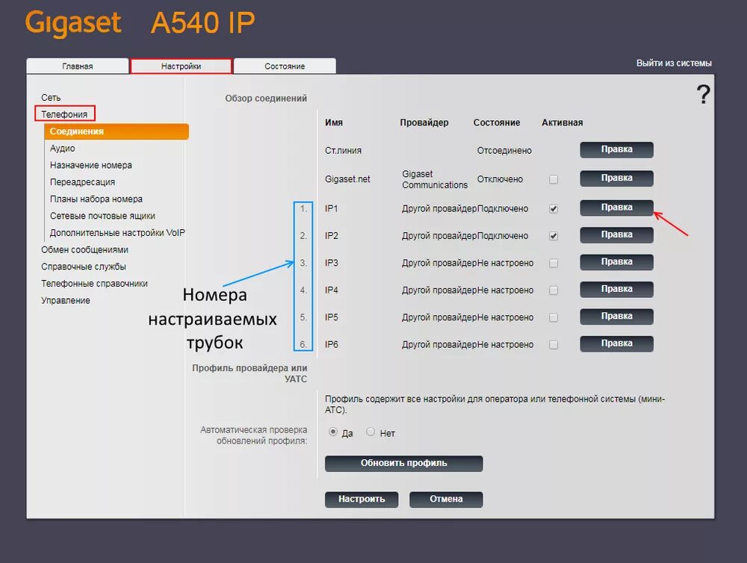
Task: Click Правка for IP5 connection
Action: 616,317
